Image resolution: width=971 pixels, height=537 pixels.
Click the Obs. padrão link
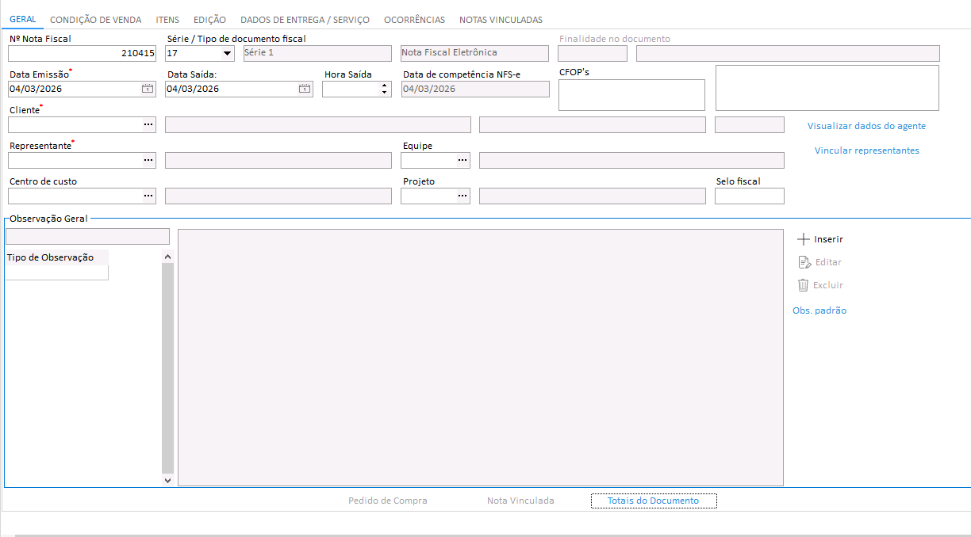click(819, 310)
